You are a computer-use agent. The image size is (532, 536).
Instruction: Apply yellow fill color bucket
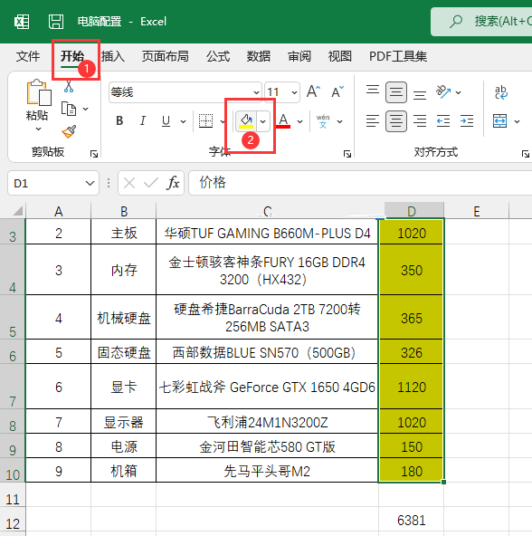click(x=246, y=121)
